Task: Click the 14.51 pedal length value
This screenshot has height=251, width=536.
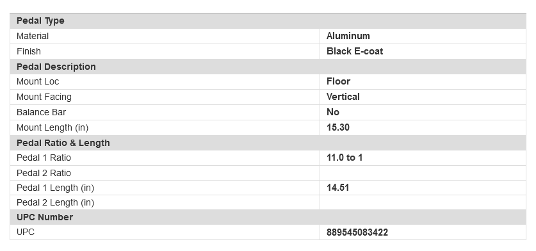Action: (337, 188)
